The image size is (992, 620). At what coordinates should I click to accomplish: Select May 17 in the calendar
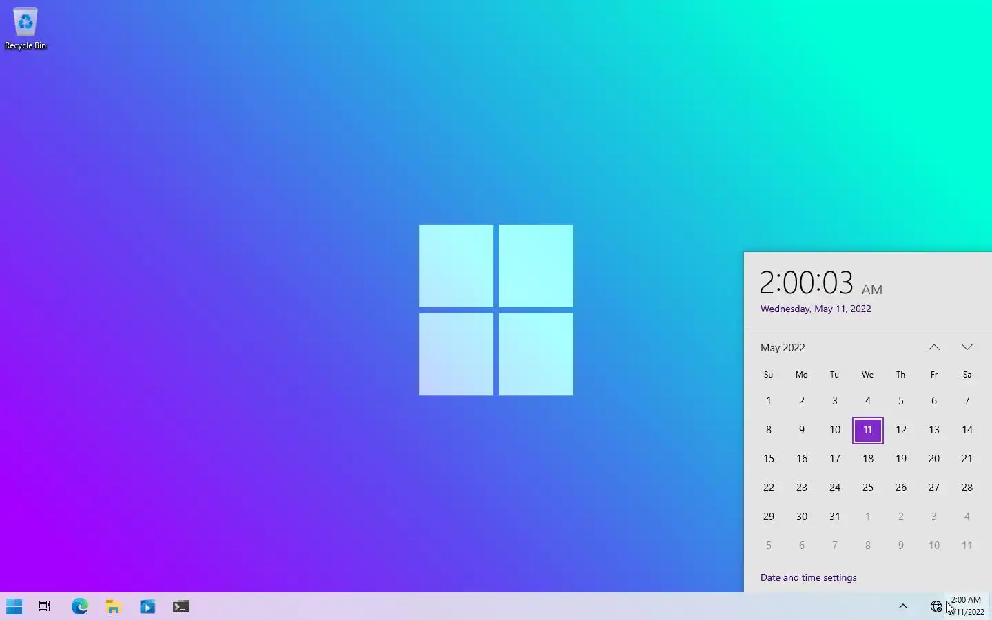point(835,459)
